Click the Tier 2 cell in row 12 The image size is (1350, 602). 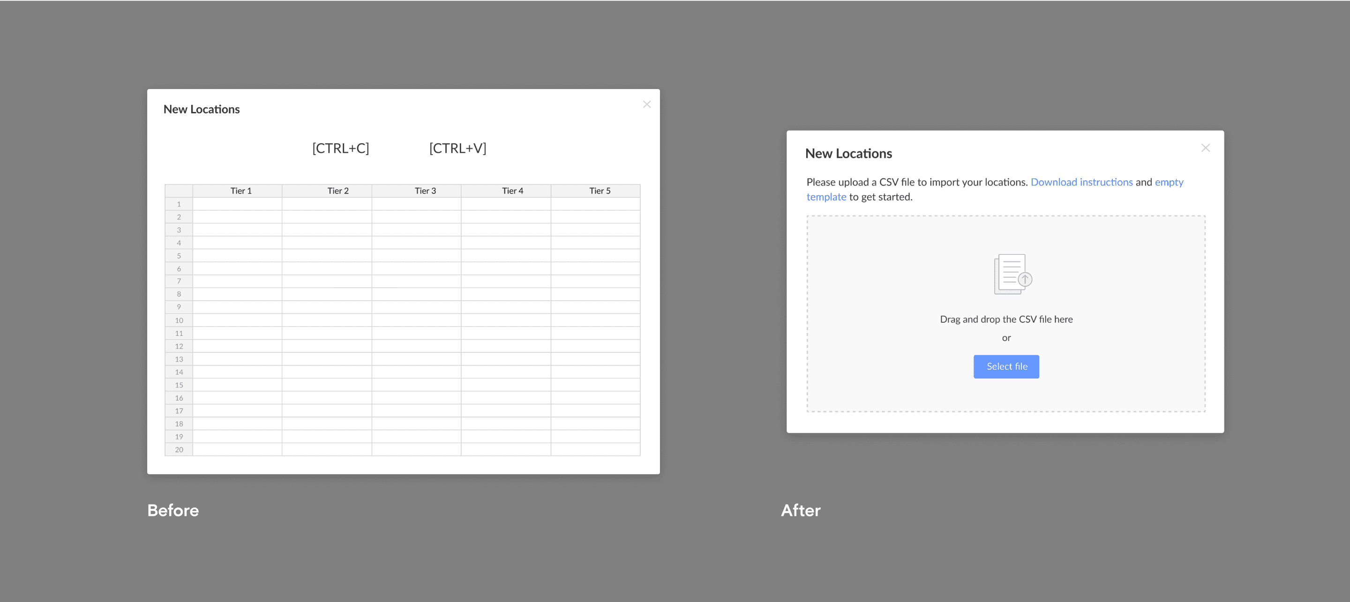327,346
